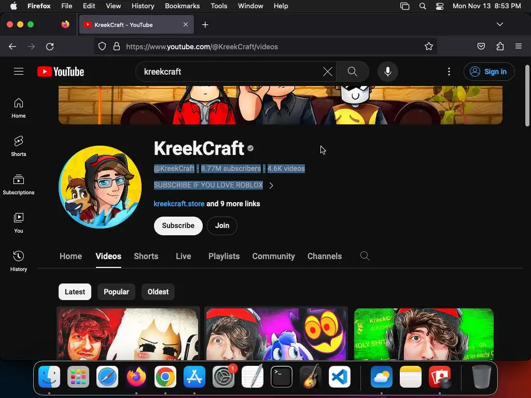Click the Firefox address bar URL

(202, 47)
